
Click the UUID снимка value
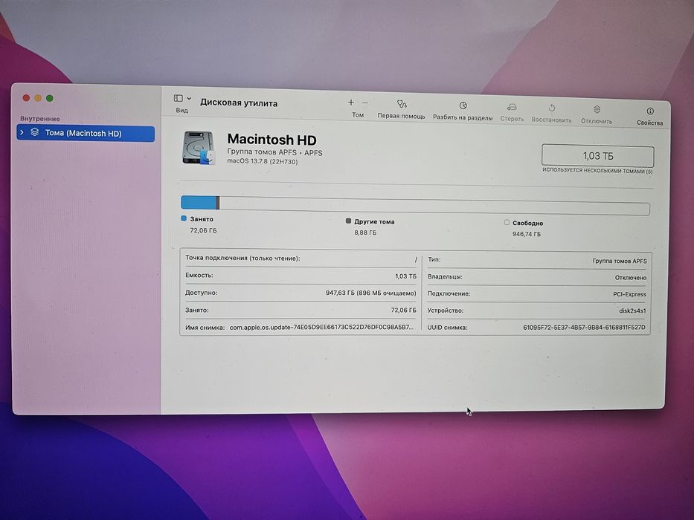[584, 328]
